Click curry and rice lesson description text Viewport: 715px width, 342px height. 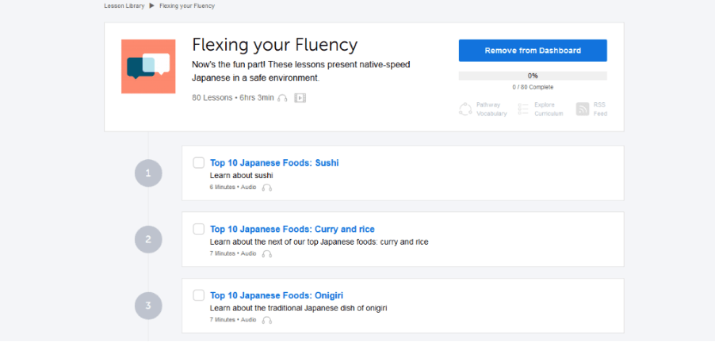(319, 241)
